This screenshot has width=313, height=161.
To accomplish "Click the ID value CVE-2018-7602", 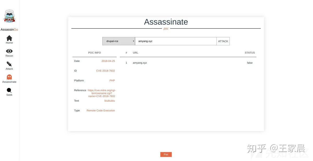I will pyautogui.click(x=105, y=71).
